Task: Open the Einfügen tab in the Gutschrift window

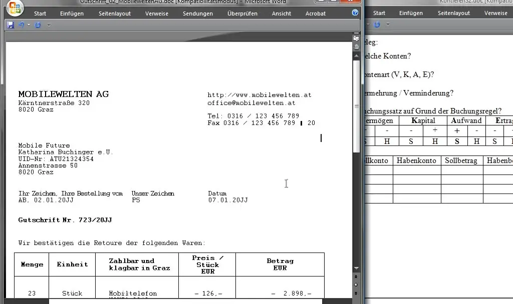Action: [72, 13]
